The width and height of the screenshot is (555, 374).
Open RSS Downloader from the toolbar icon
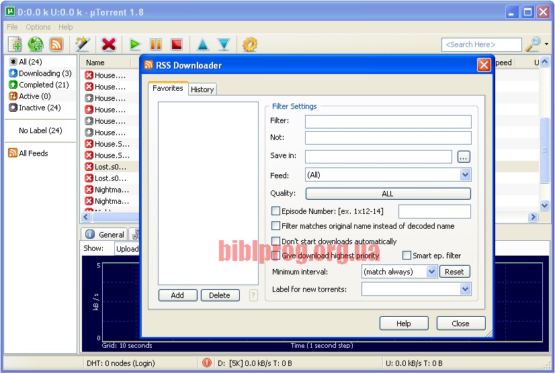click(x=56, y=44)
